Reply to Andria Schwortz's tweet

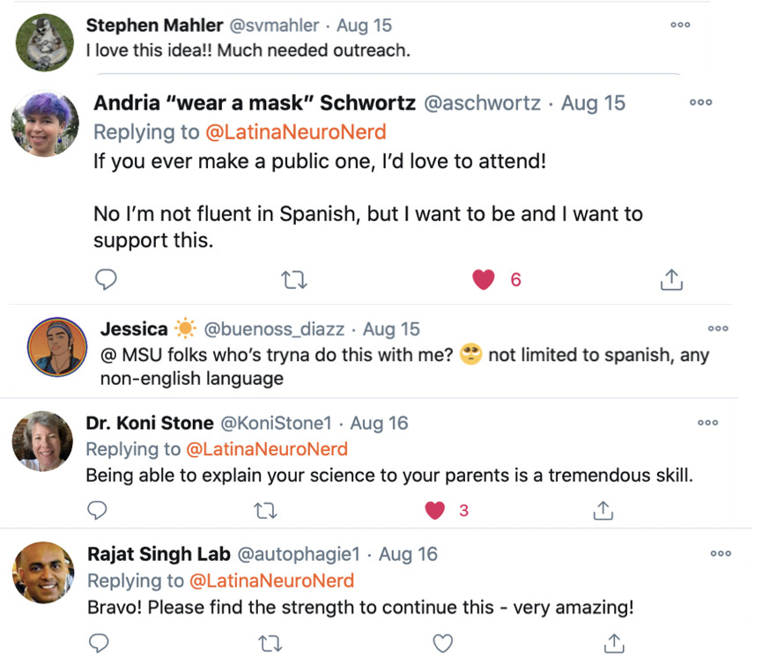[x=106, y=280]
